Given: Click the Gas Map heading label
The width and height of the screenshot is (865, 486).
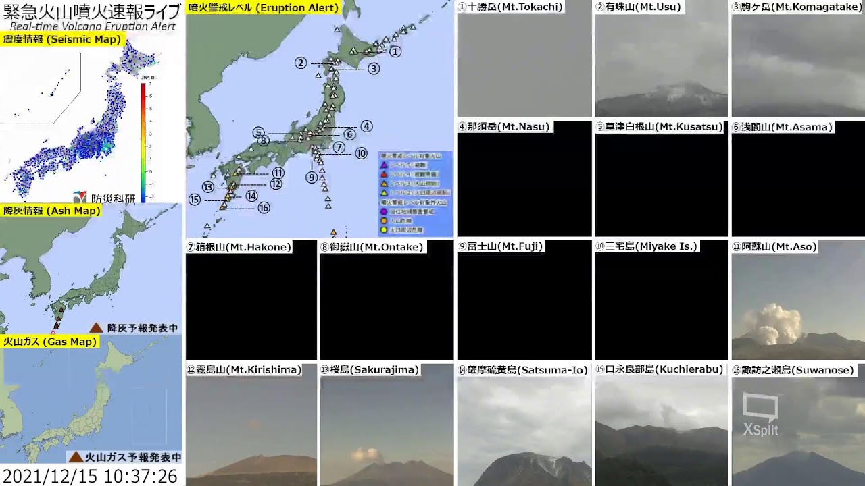Looking at the screenshot, I should click(49, 342).
